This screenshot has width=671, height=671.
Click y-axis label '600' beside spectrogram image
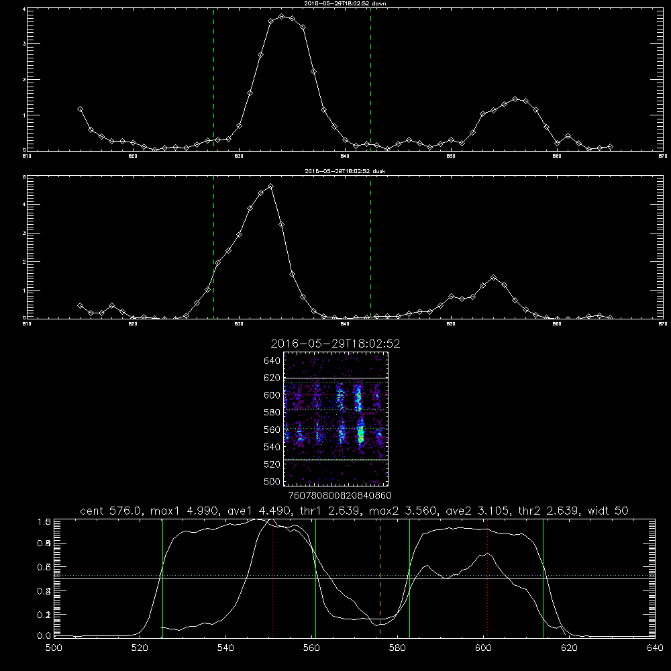pyautogui.click(x=272, y=395)
